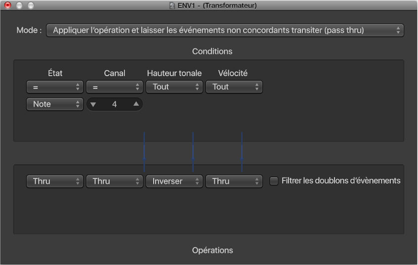This screenshot has width=418, height=265.
Task: Open the Hauteur tonale condition menu
Action: (174, 87)
